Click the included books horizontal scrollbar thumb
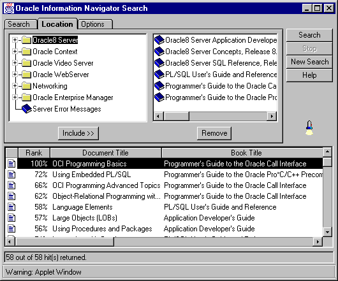338x281 pixels. pyautogui.click(x=176, y=116)
